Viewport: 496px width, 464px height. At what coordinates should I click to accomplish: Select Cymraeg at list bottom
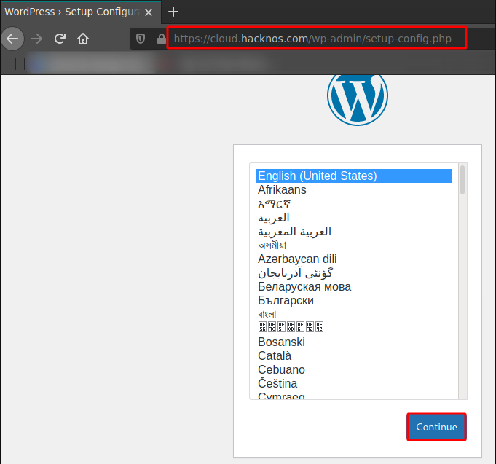pyautogui.click(x=354, y=396)
